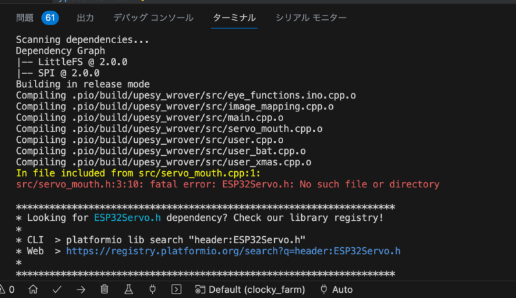Click the PlatformIO Clean trash icon
The height and width of the screenshot is (298, 516).
pos(104,290)
